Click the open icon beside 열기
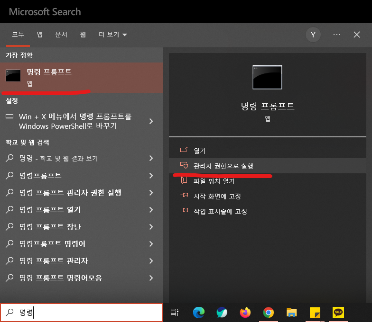This screenshot has height=322, width=372. tap(184, 150)
